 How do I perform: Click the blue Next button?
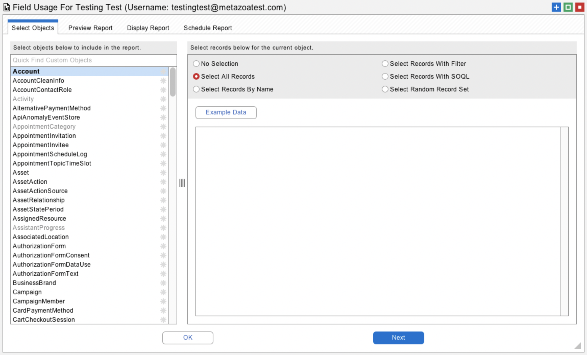[x=398, y=338]
